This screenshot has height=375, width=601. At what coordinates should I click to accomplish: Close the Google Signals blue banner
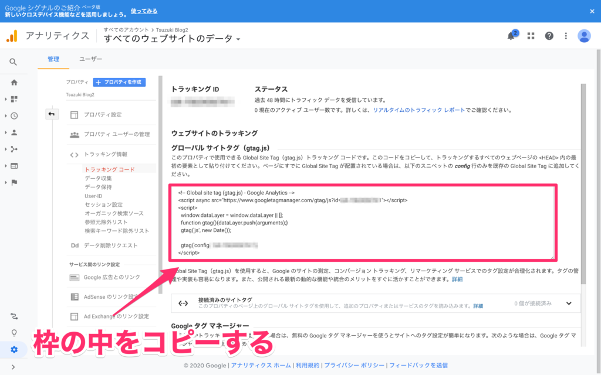[x=592, y=11]
